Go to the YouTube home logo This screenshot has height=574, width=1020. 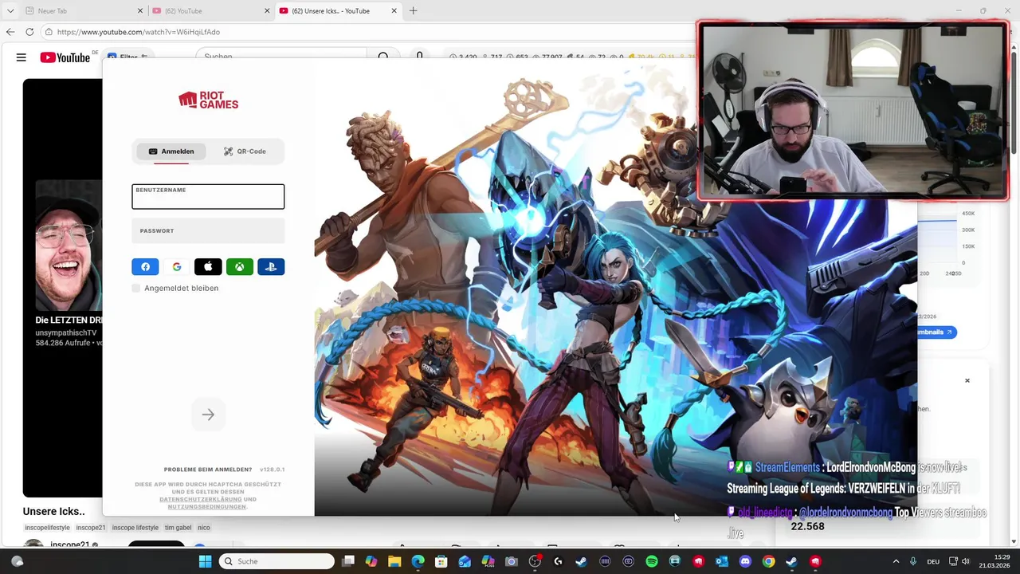click(x=65, y=57)
